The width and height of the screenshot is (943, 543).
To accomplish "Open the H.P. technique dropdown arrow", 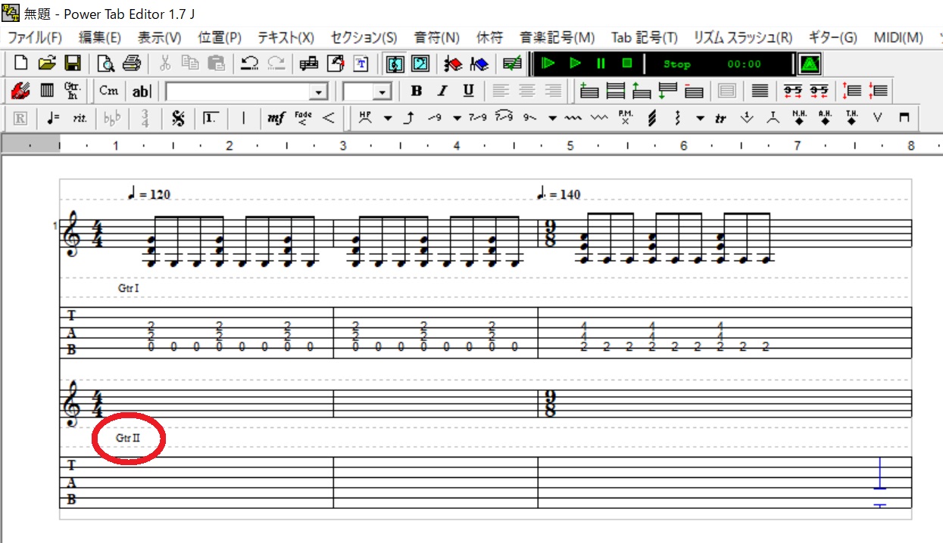I will point(389,119).
